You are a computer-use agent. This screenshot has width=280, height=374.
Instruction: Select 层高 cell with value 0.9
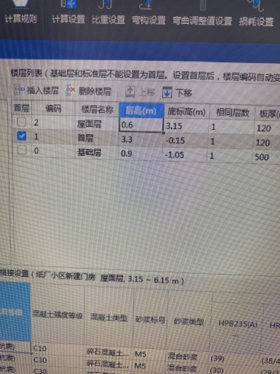[140, 153]
